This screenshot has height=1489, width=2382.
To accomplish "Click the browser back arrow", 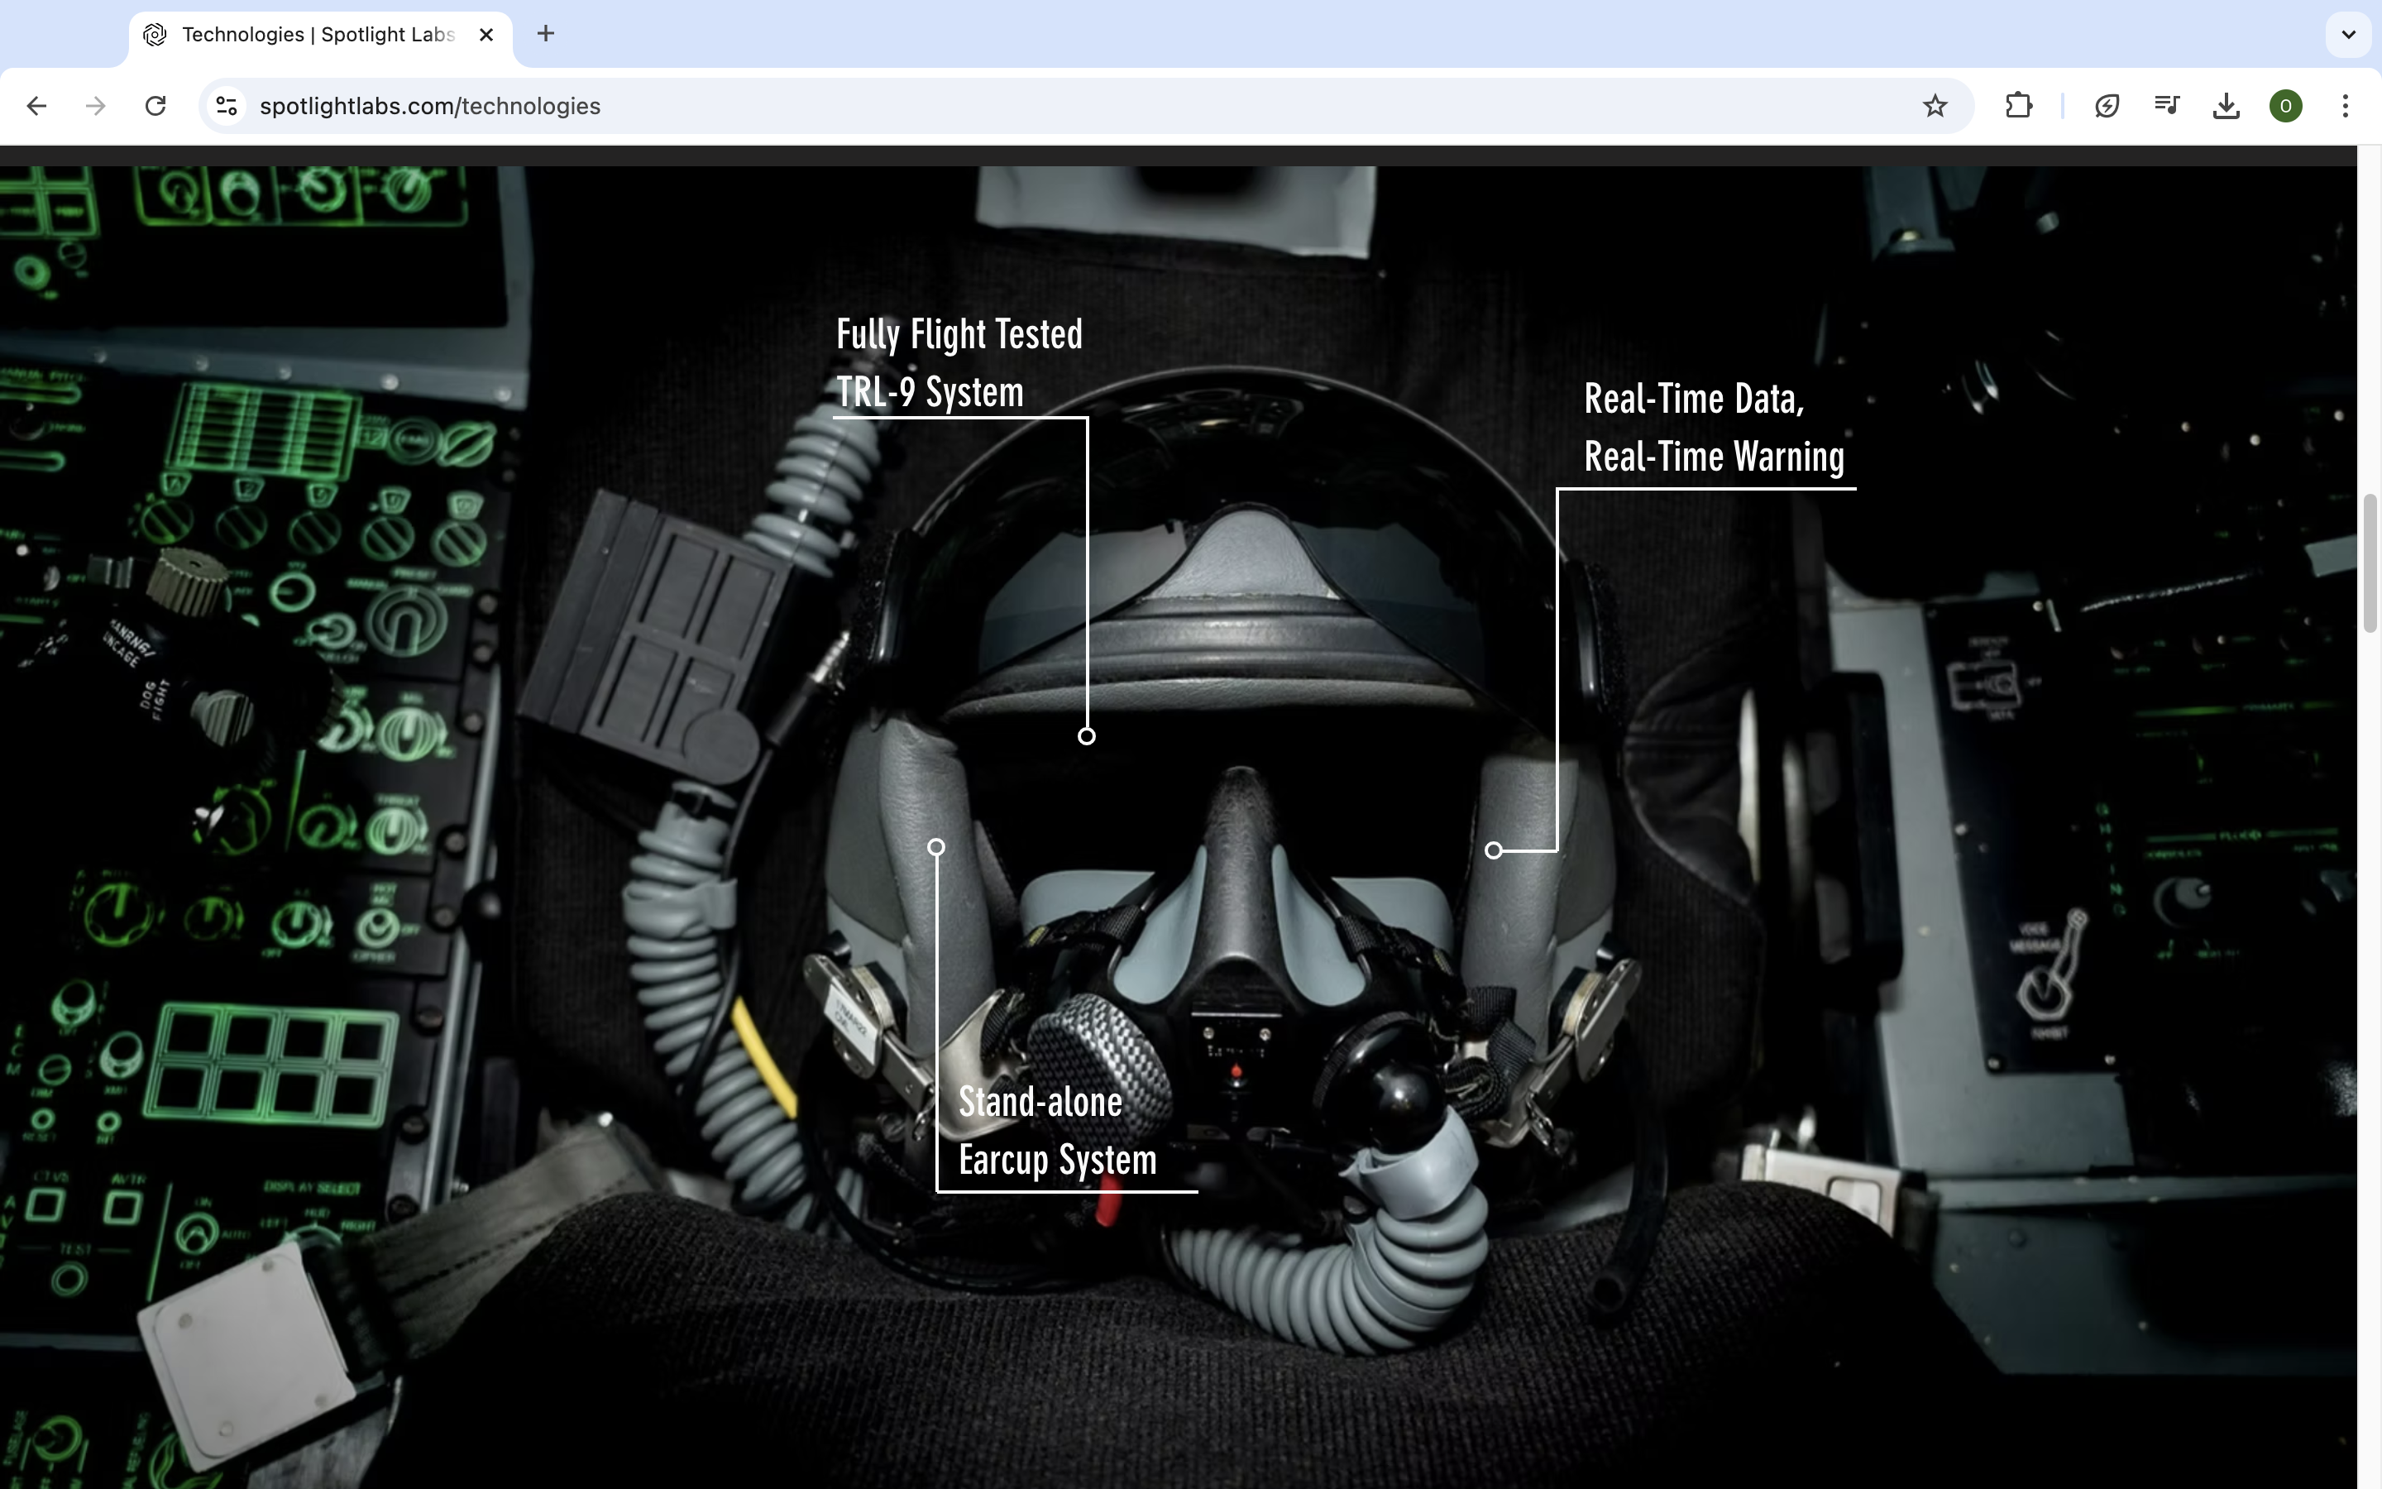I will point(36,105).
